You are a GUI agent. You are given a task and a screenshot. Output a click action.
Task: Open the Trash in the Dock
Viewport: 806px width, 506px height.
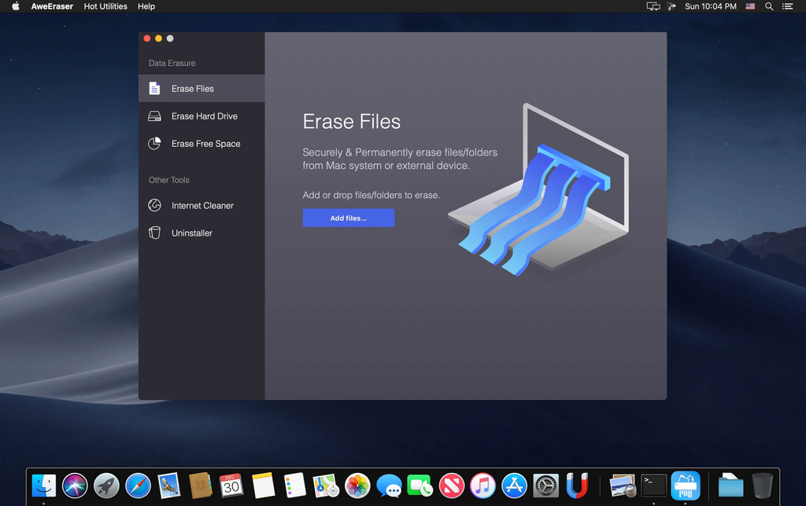point(762,486)
